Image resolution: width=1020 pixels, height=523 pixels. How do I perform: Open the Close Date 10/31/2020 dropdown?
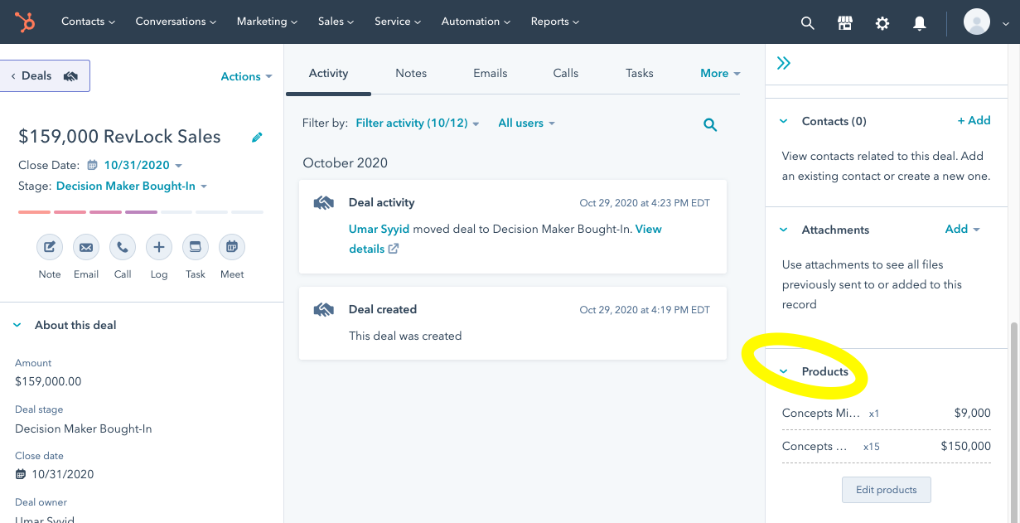[x=143, y=165]
